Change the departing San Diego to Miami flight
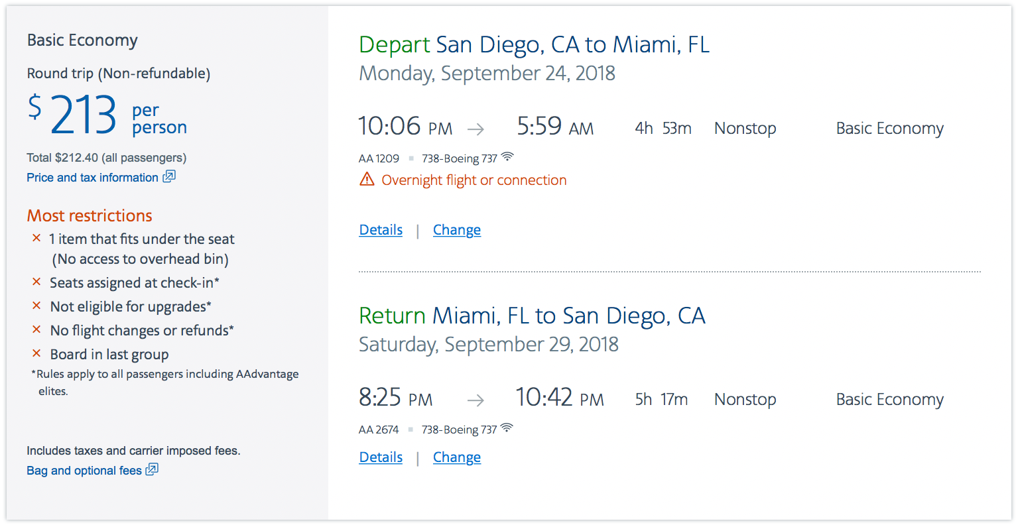This screenshot has height=525, width=1016. [x=457, y=230]
